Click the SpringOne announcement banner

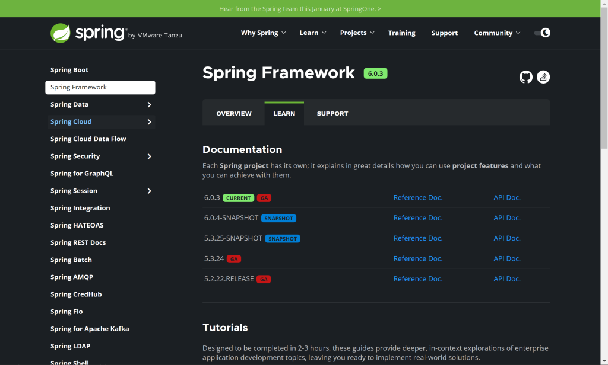point(300,8)
